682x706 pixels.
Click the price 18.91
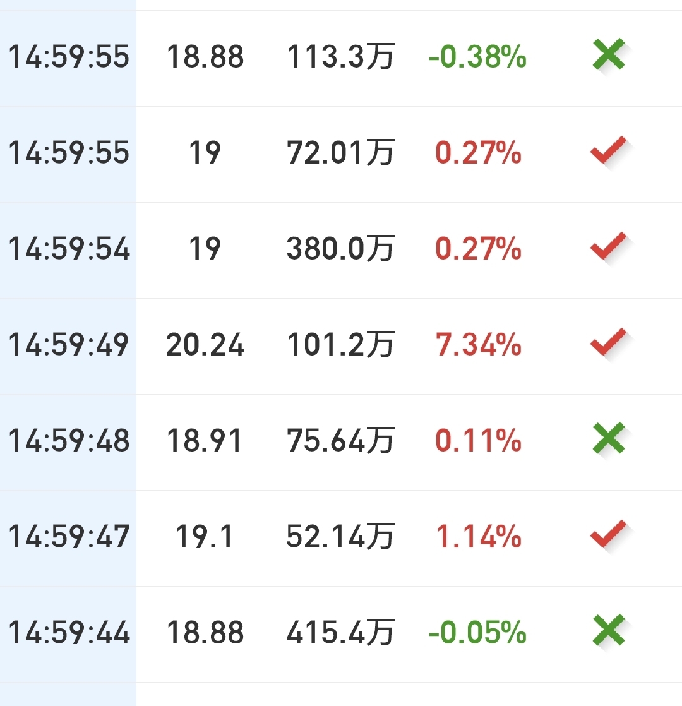click(205, 441)
